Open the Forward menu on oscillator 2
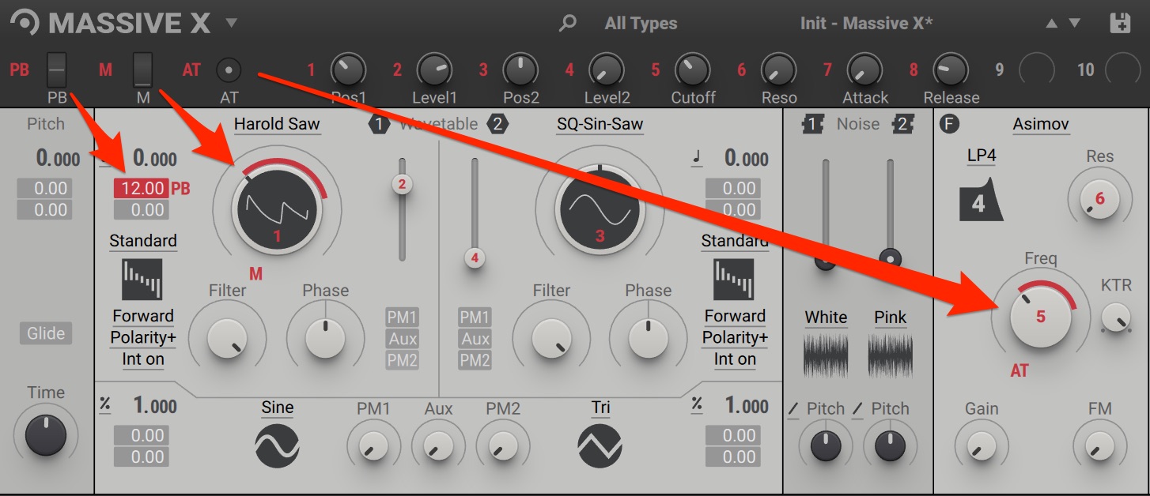 click(735, 316)
